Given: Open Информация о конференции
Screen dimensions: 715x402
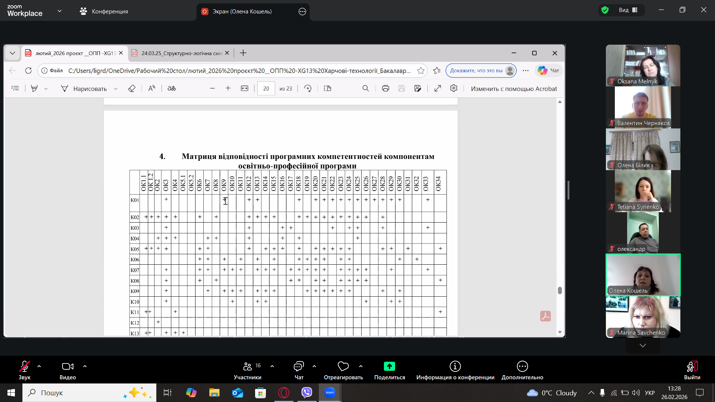Looking at the screenshot, I should coord(455,370).
